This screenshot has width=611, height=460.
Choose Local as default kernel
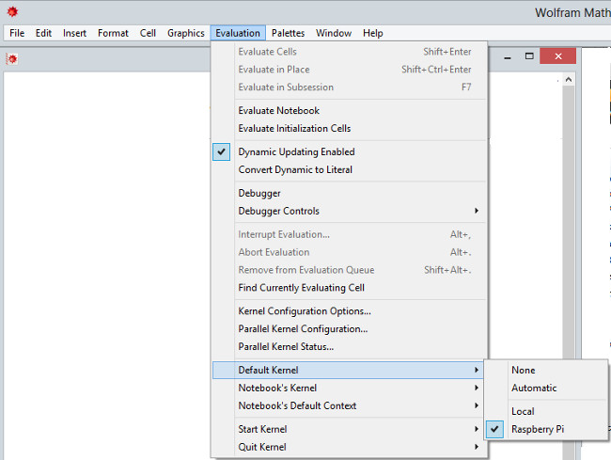(523, 411)
